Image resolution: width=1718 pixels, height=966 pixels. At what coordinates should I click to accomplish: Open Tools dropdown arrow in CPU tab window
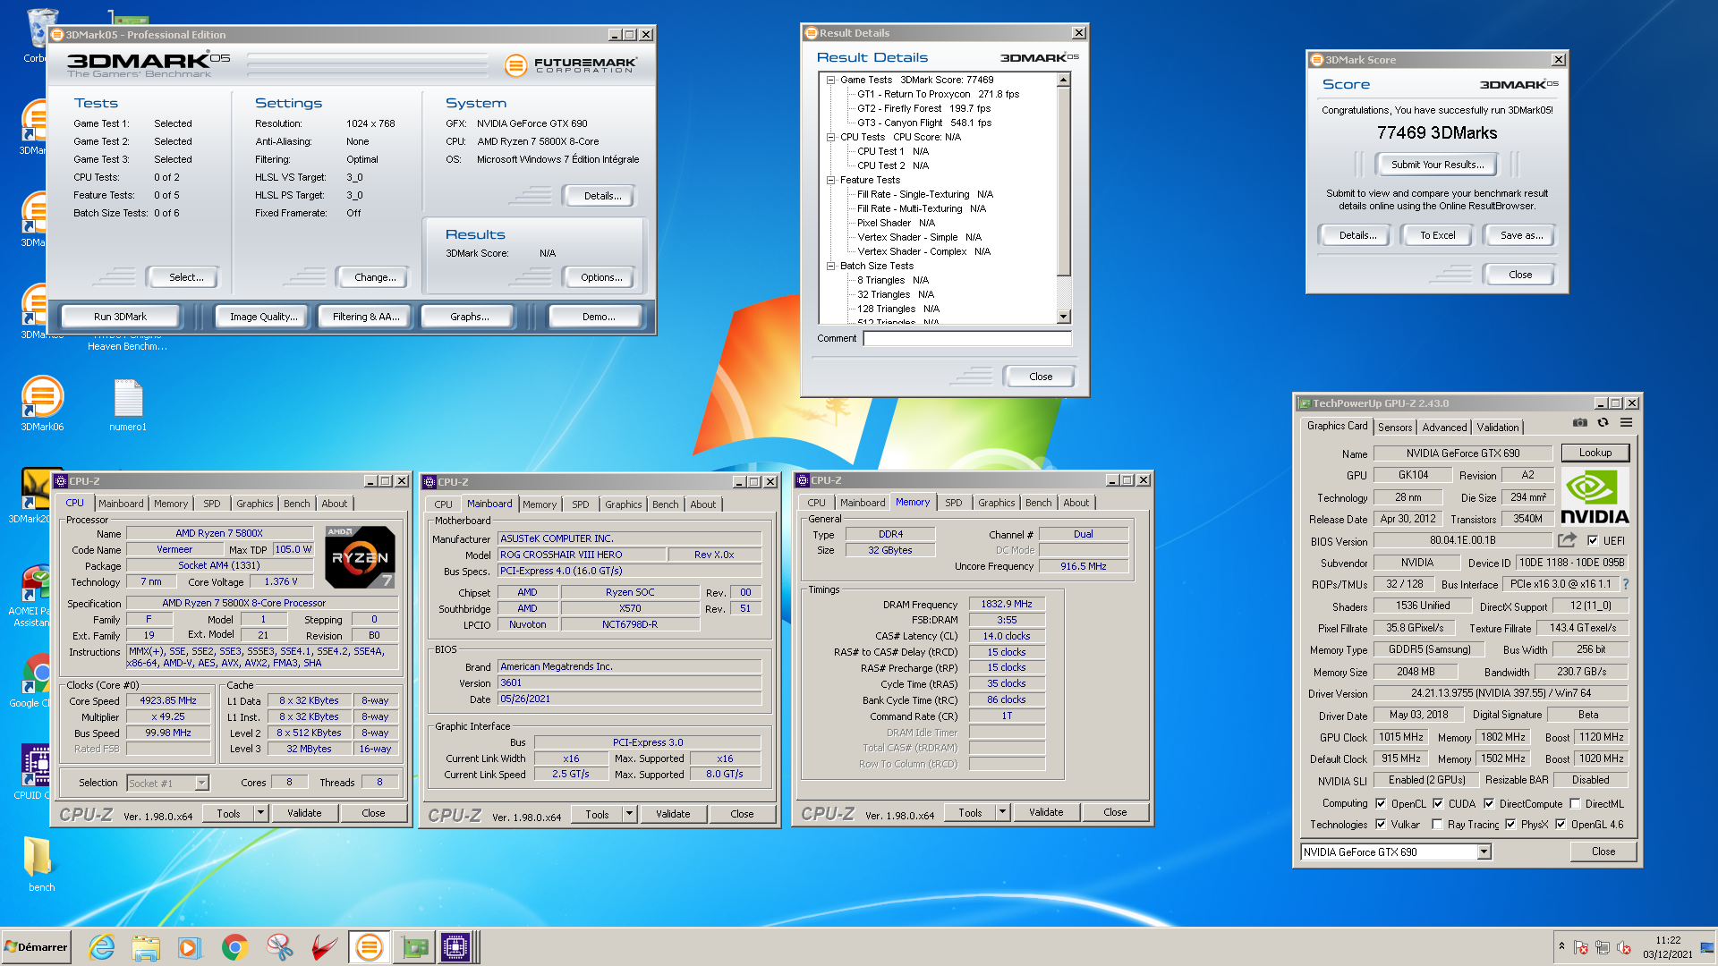(260, 813)
